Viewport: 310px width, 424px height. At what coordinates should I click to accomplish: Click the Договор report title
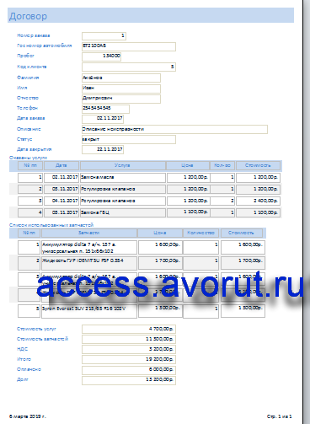click(28, 16)
